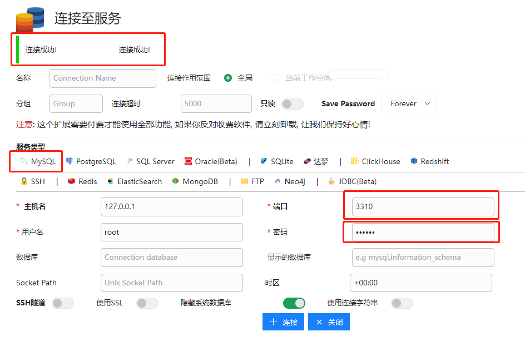
Task: Toggle the 只读 read-only switch
Action: pyautogui.click(x=293, y=104)
